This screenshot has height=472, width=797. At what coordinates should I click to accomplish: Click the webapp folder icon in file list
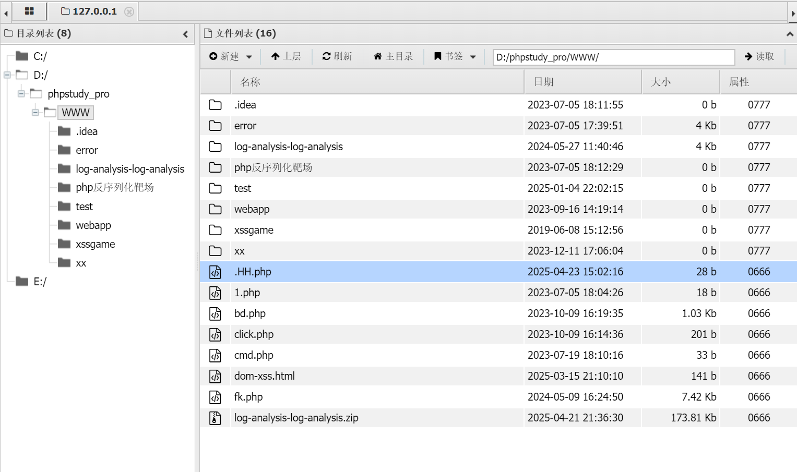[x=215, y=209]
